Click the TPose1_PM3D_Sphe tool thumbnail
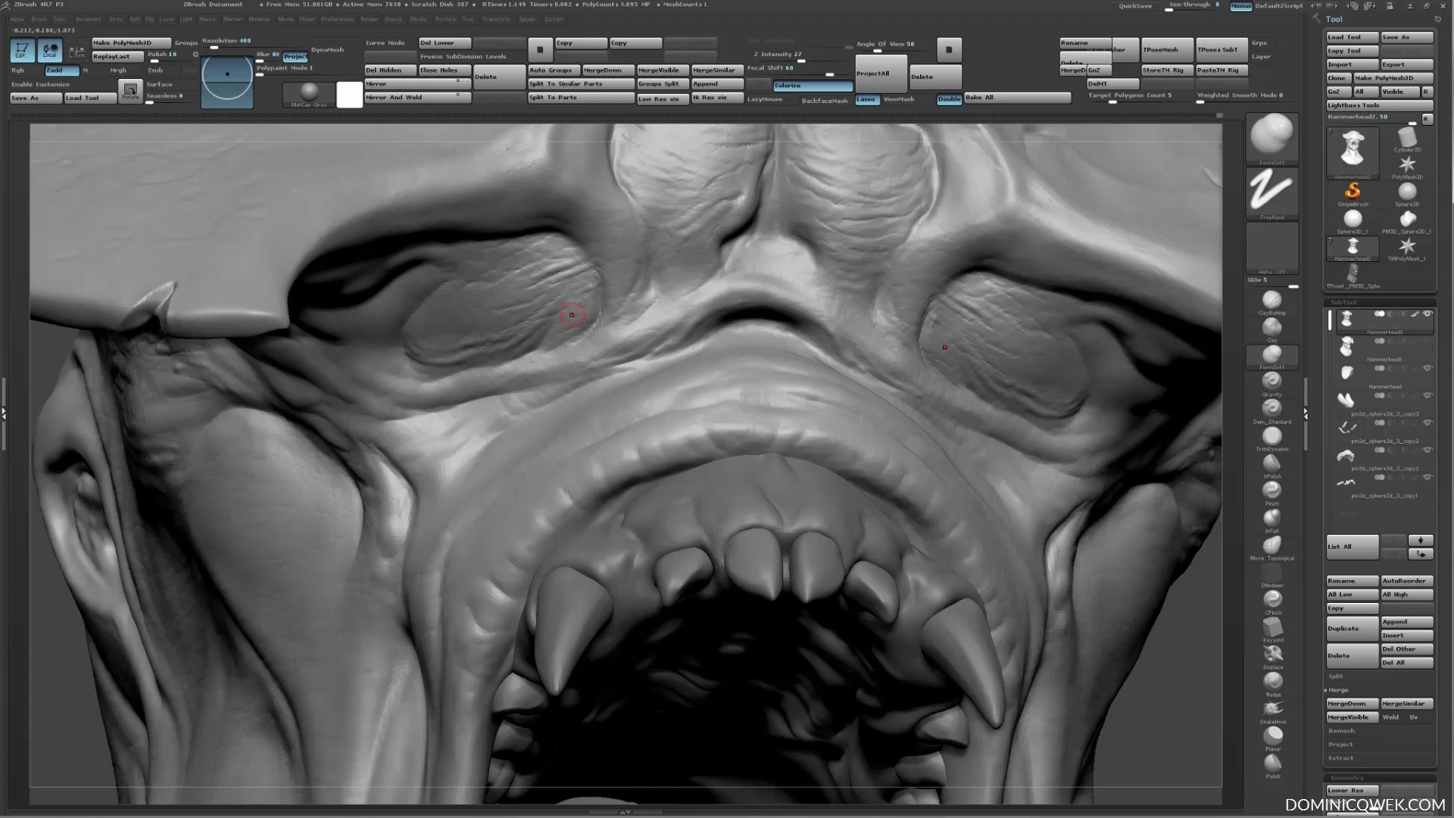 click(1353, 276)
